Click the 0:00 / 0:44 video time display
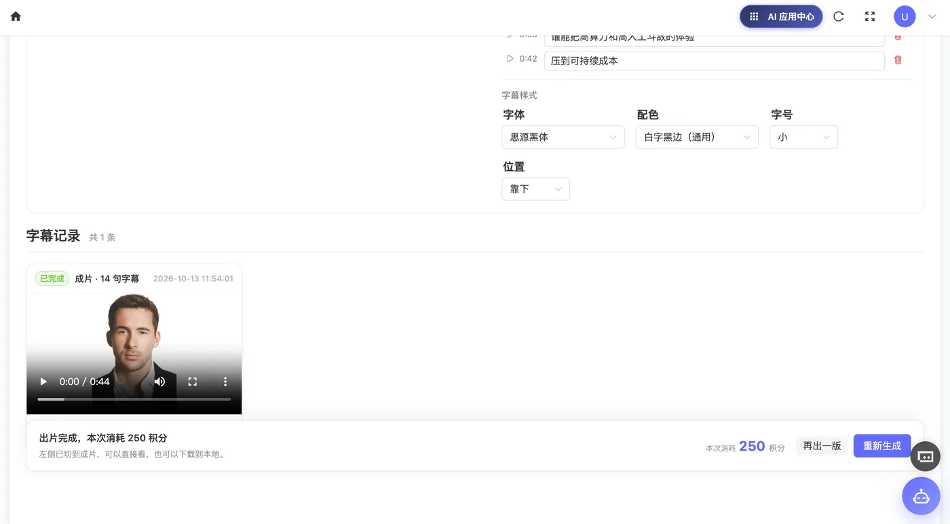The height and width of the screenshot is (524, 950). pos(84,382)
